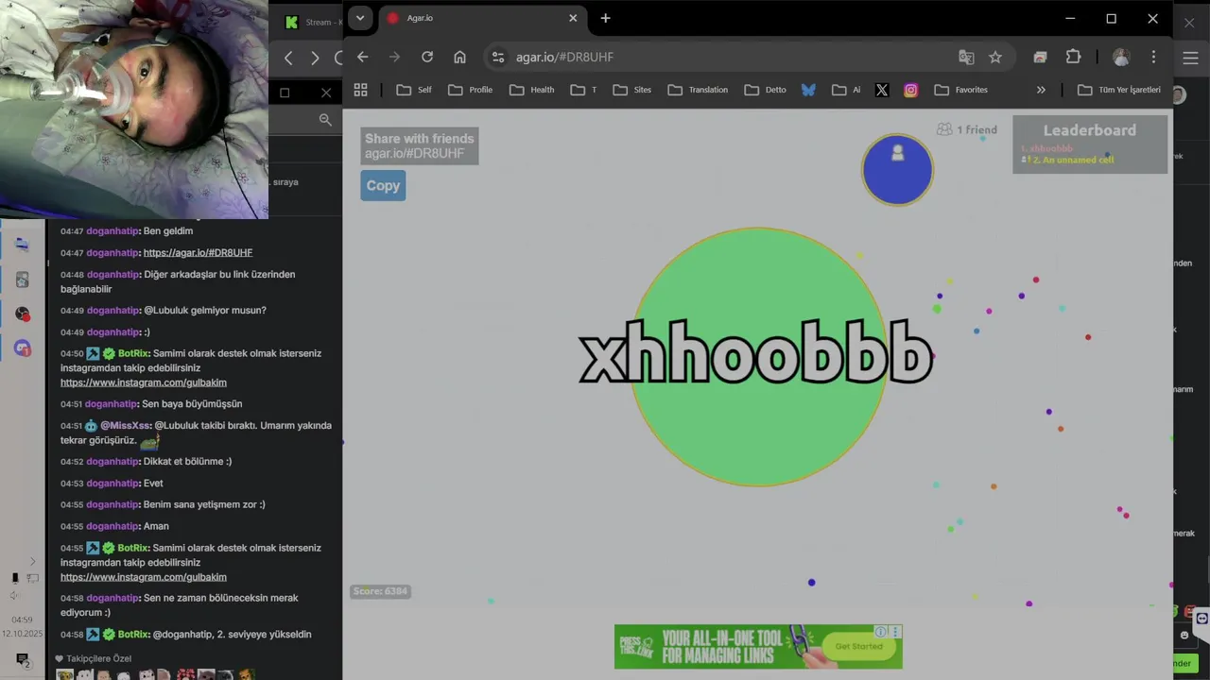This screenshot has width=1210, height=680.
Task: Open the Profile bookmark folder
Action: (471, 90)
